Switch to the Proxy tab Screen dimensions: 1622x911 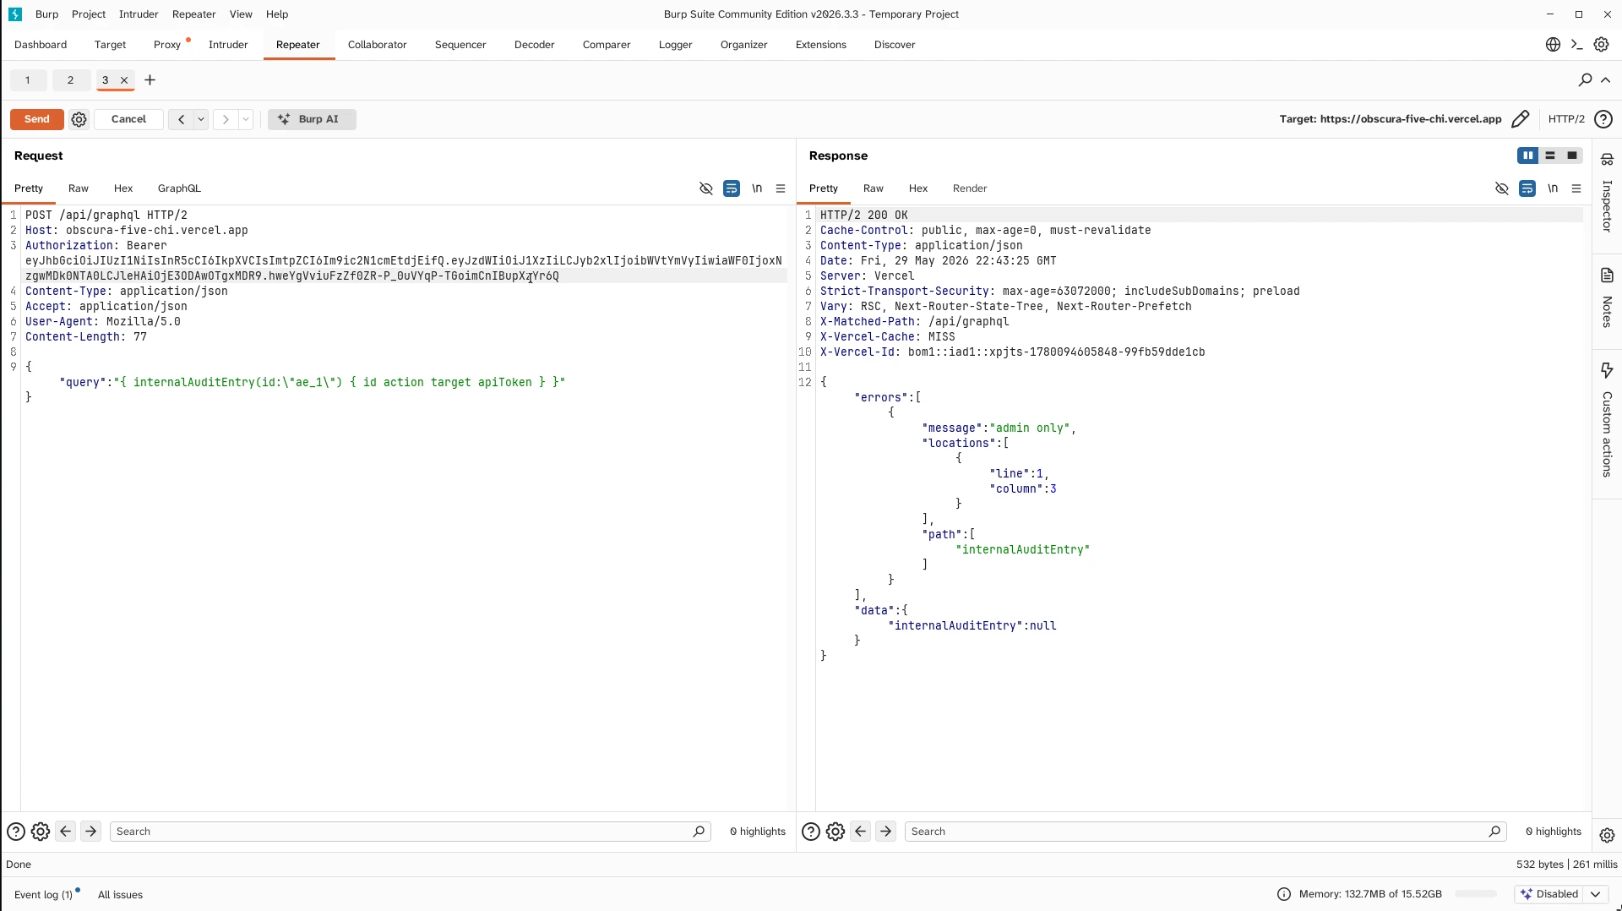pos(167,45)
